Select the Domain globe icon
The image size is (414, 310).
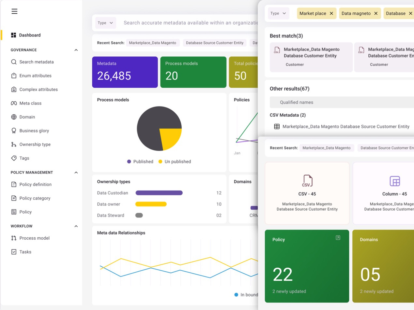click(x=14, y=117)
